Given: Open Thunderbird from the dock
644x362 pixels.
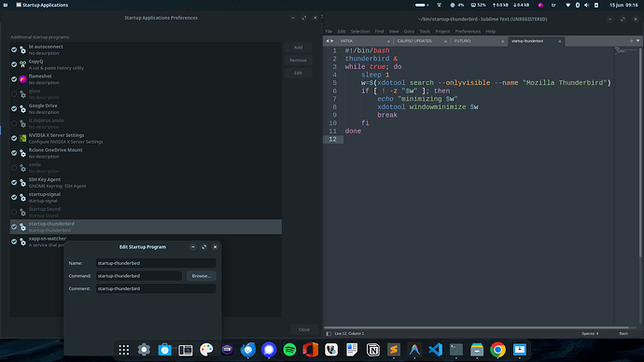Looking at the screenshot, I should point(248,350).
